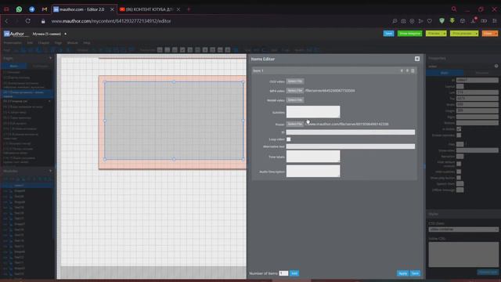501x282 pixels.
Task: Focus the Subtitles text area
Action: [313, 112]
